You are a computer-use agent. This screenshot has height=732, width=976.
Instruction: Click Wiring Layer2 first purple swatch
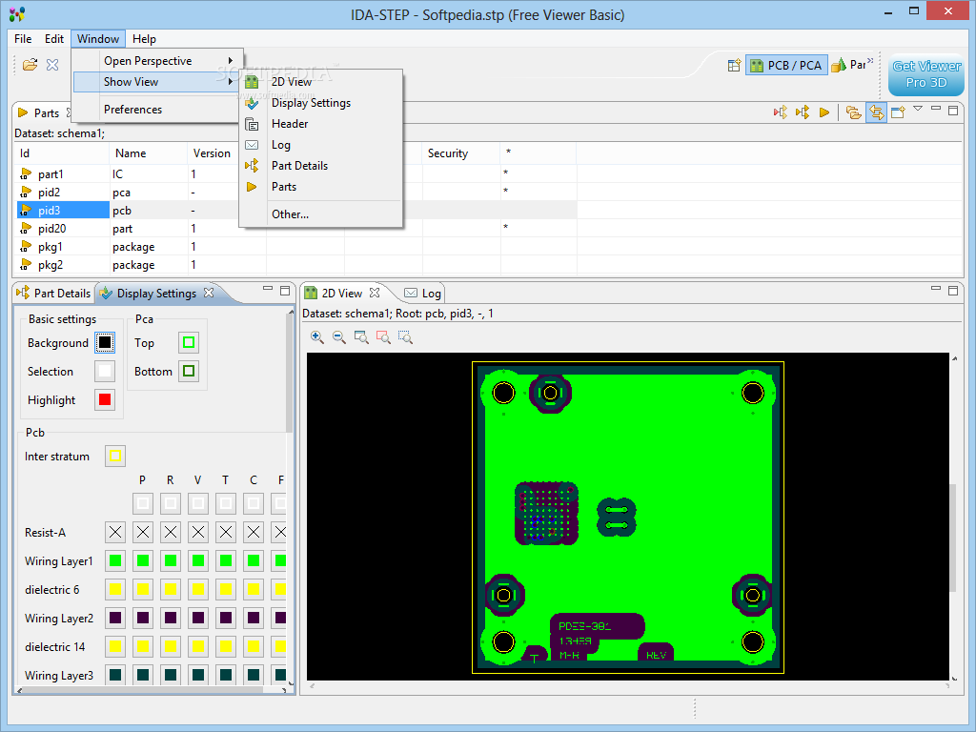(x=115, y=618)
